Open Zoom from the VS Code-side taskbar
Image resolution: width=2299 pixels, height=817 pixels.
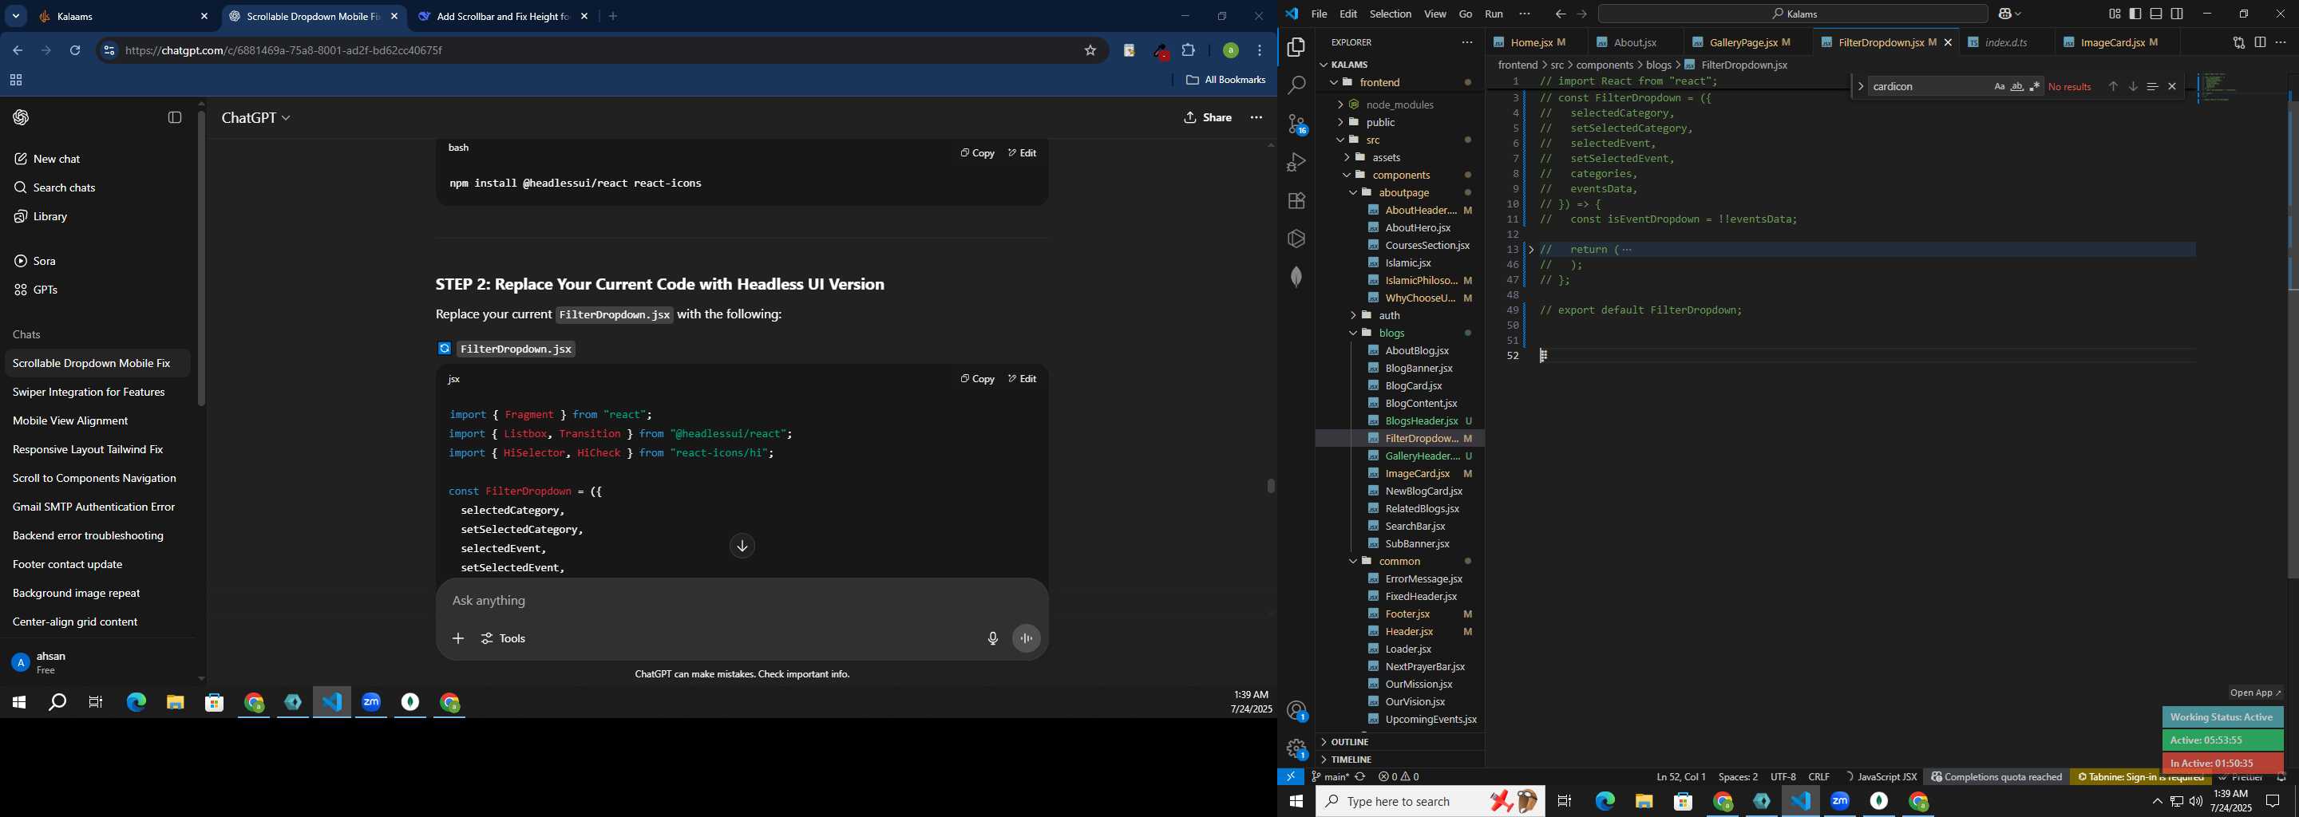pyautogui.click(x=1840, y=801)
